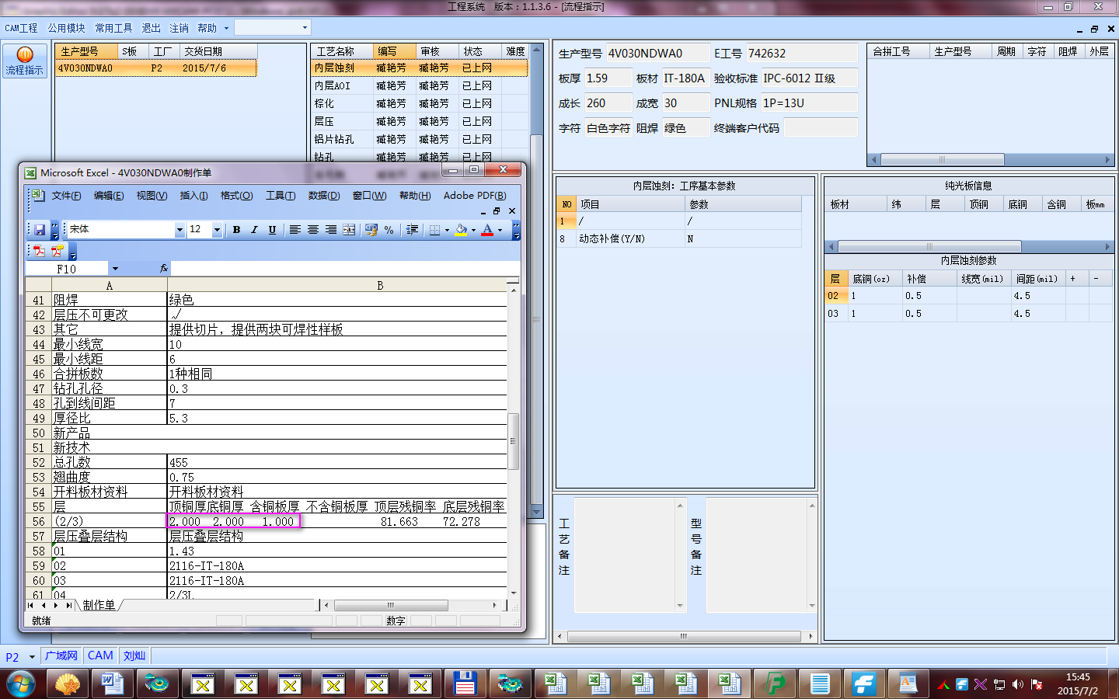The height and width of the screenshot is (699, 1119).
Task: Click the Merge and Center icon
Action: (349, 230)
